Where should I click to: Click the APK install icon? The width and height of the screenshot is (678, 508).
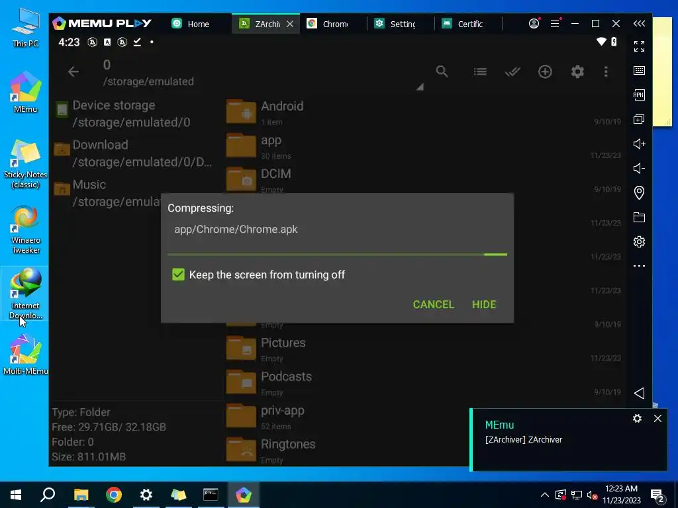[639, 95]
